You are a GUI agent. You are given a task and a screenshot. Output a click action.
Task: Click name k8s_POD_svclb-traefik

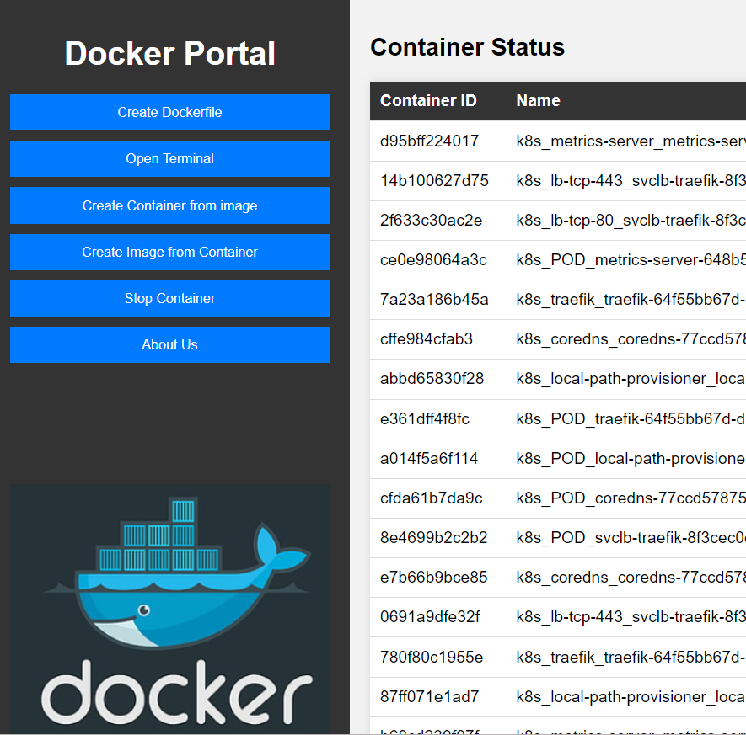pyautogui.click(x=631, y=537)
